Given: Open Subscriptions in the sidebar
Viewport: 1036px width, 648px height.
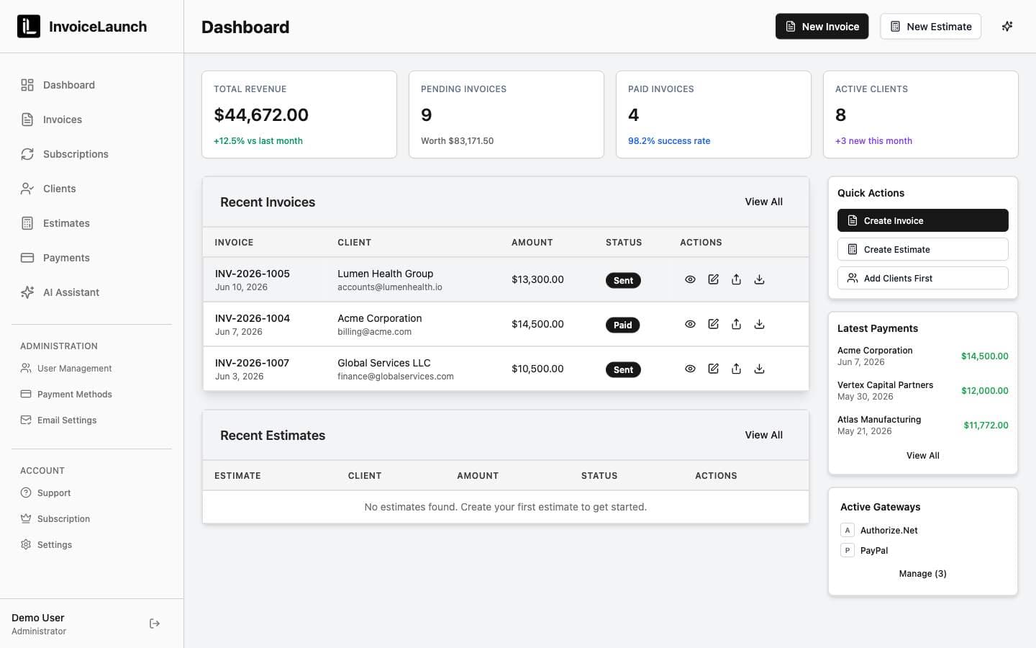Looking at the screenshot, I should [91, 154].
